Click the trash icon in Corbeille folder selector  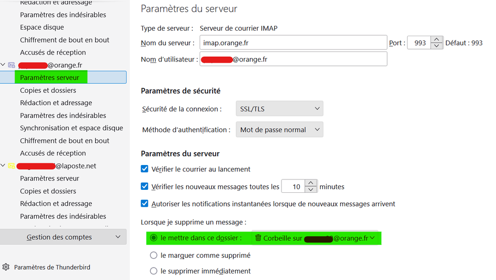(x=258, y=238)
